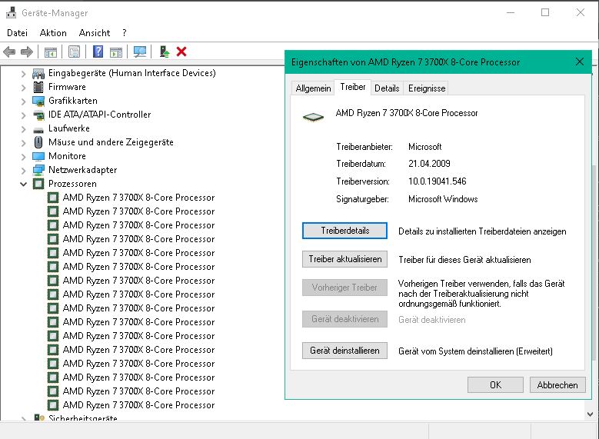Click the Geräte-Manager title bar icon

click(x=12, y=12)
